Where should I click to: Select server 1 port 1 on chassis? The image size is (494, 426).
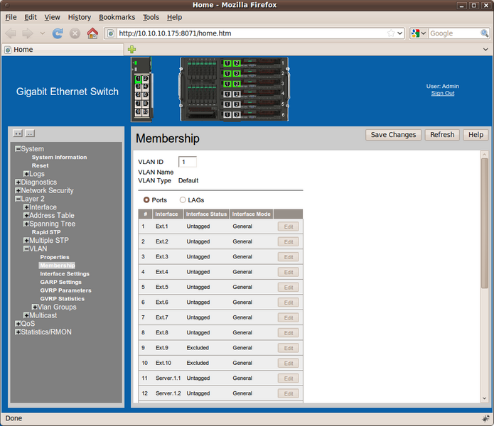tap(227, 63)
